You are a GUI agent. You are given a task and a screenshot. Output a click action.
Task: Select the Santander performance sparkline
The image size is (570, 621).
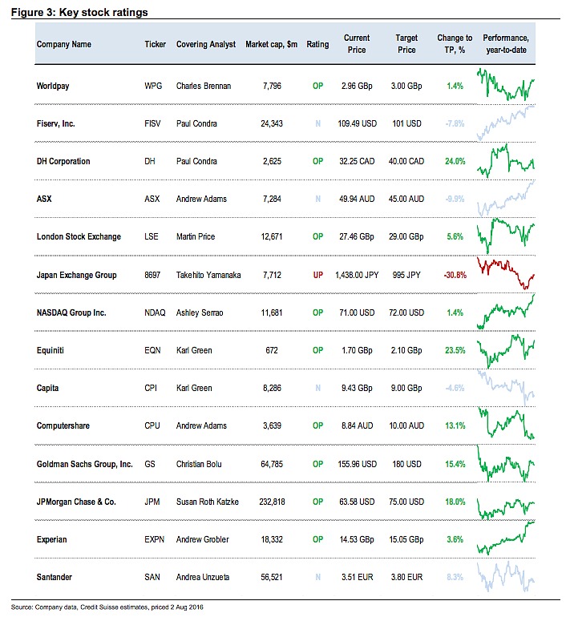(506, 575)
